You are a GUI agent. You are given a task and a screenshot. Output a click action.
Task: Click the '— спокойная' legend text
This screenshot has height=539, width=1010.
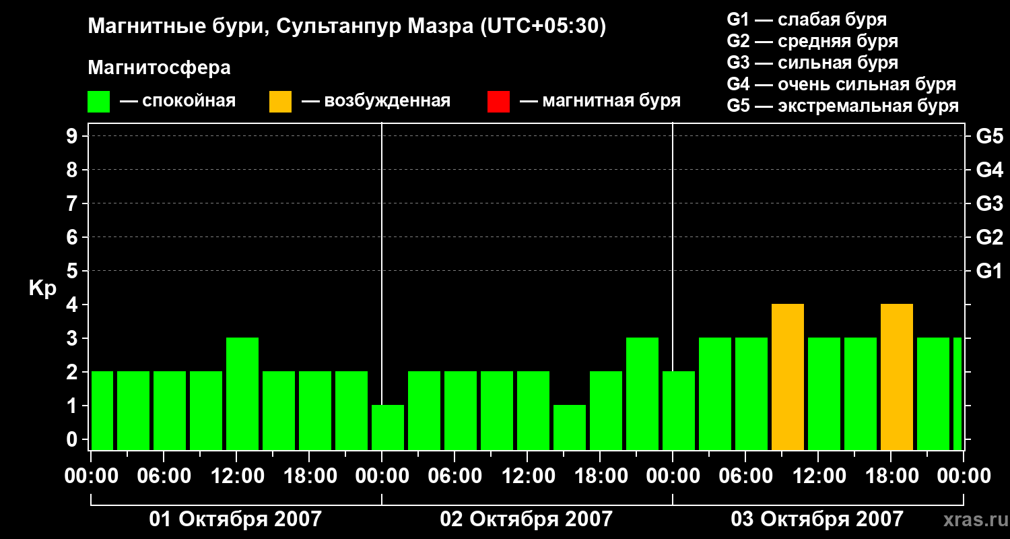pyautogui.click(x=178, y=102)
